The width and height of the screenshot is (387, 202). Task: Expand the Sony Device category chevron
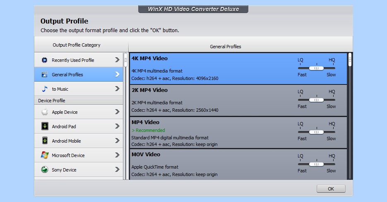pos(117,169)
